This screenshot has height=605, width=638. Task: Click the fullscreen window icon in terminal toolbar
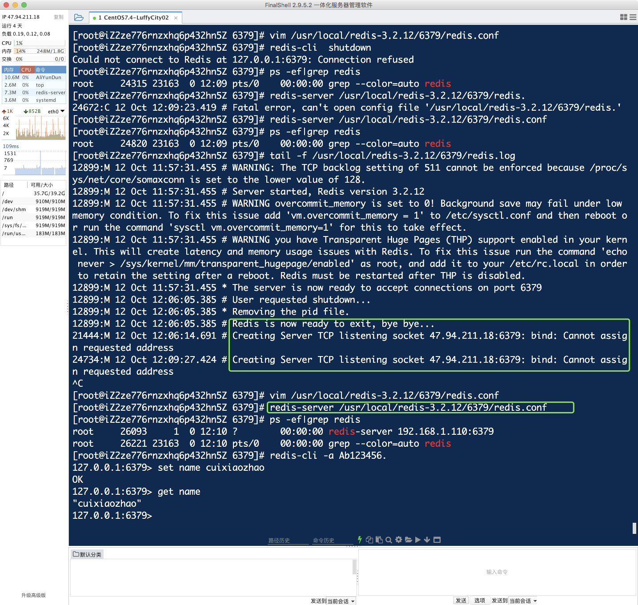tap(437, 540)
